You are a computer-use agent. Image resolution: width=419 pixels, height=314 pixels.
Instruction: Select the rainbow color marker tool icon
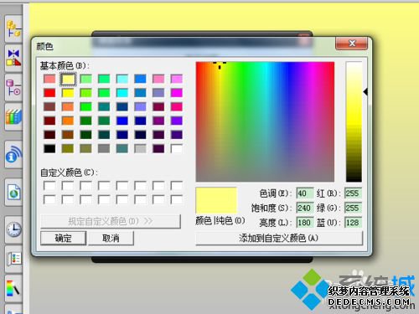13,289
